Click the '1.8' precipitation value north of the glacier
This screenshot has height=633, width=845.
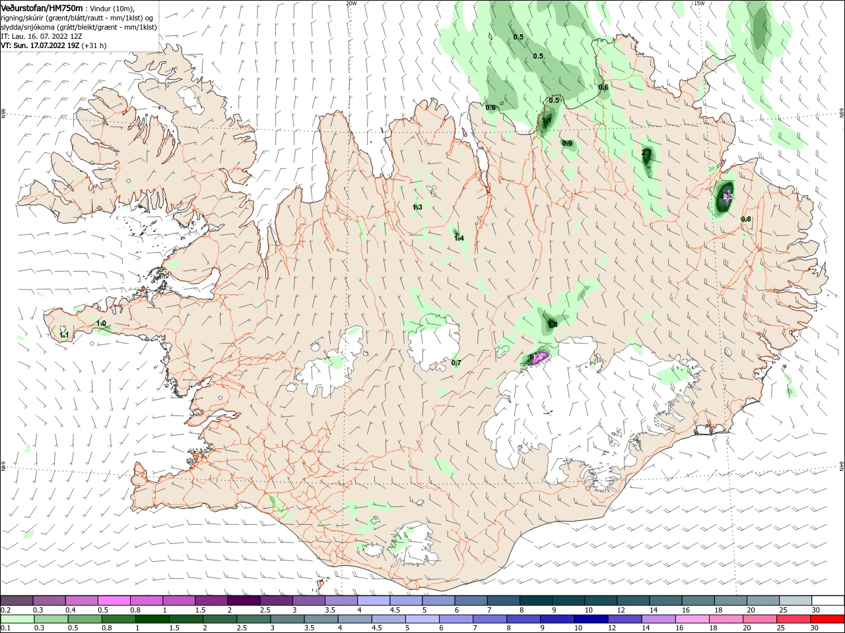click(553, 324)
